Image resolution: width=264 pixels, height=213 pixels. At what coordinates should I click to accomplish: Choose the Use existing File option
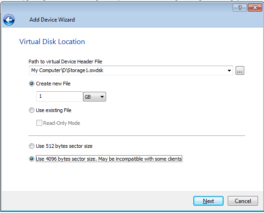32,110
